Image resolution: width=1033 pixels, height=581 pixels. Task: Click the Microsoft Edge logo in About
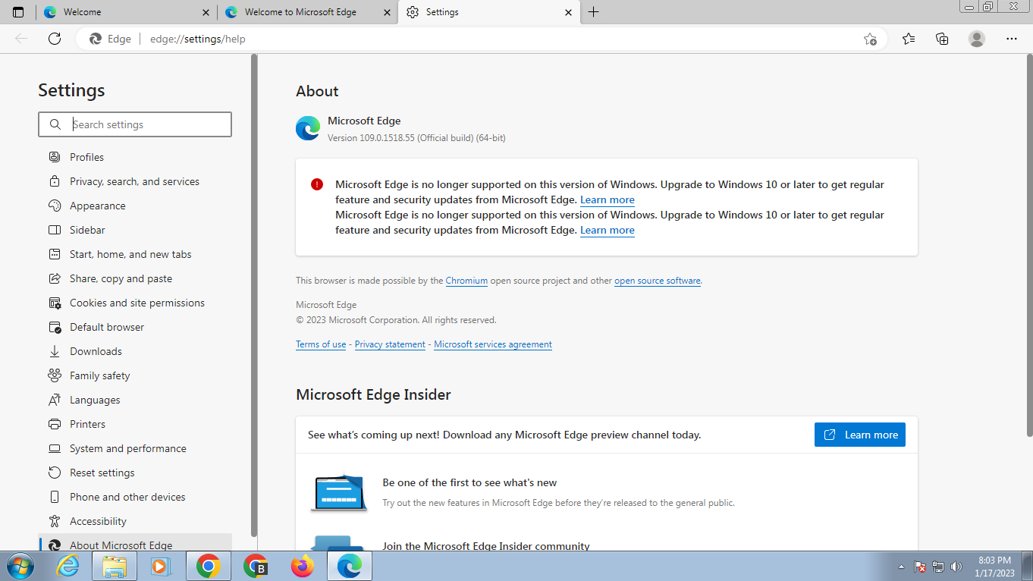point(308,128)
